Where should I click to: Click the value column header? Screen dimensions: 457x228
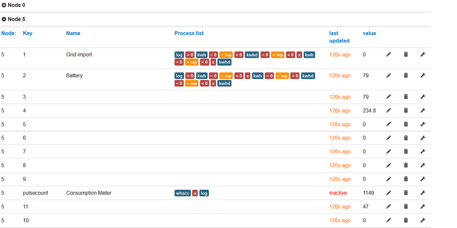tap(369, 33)
